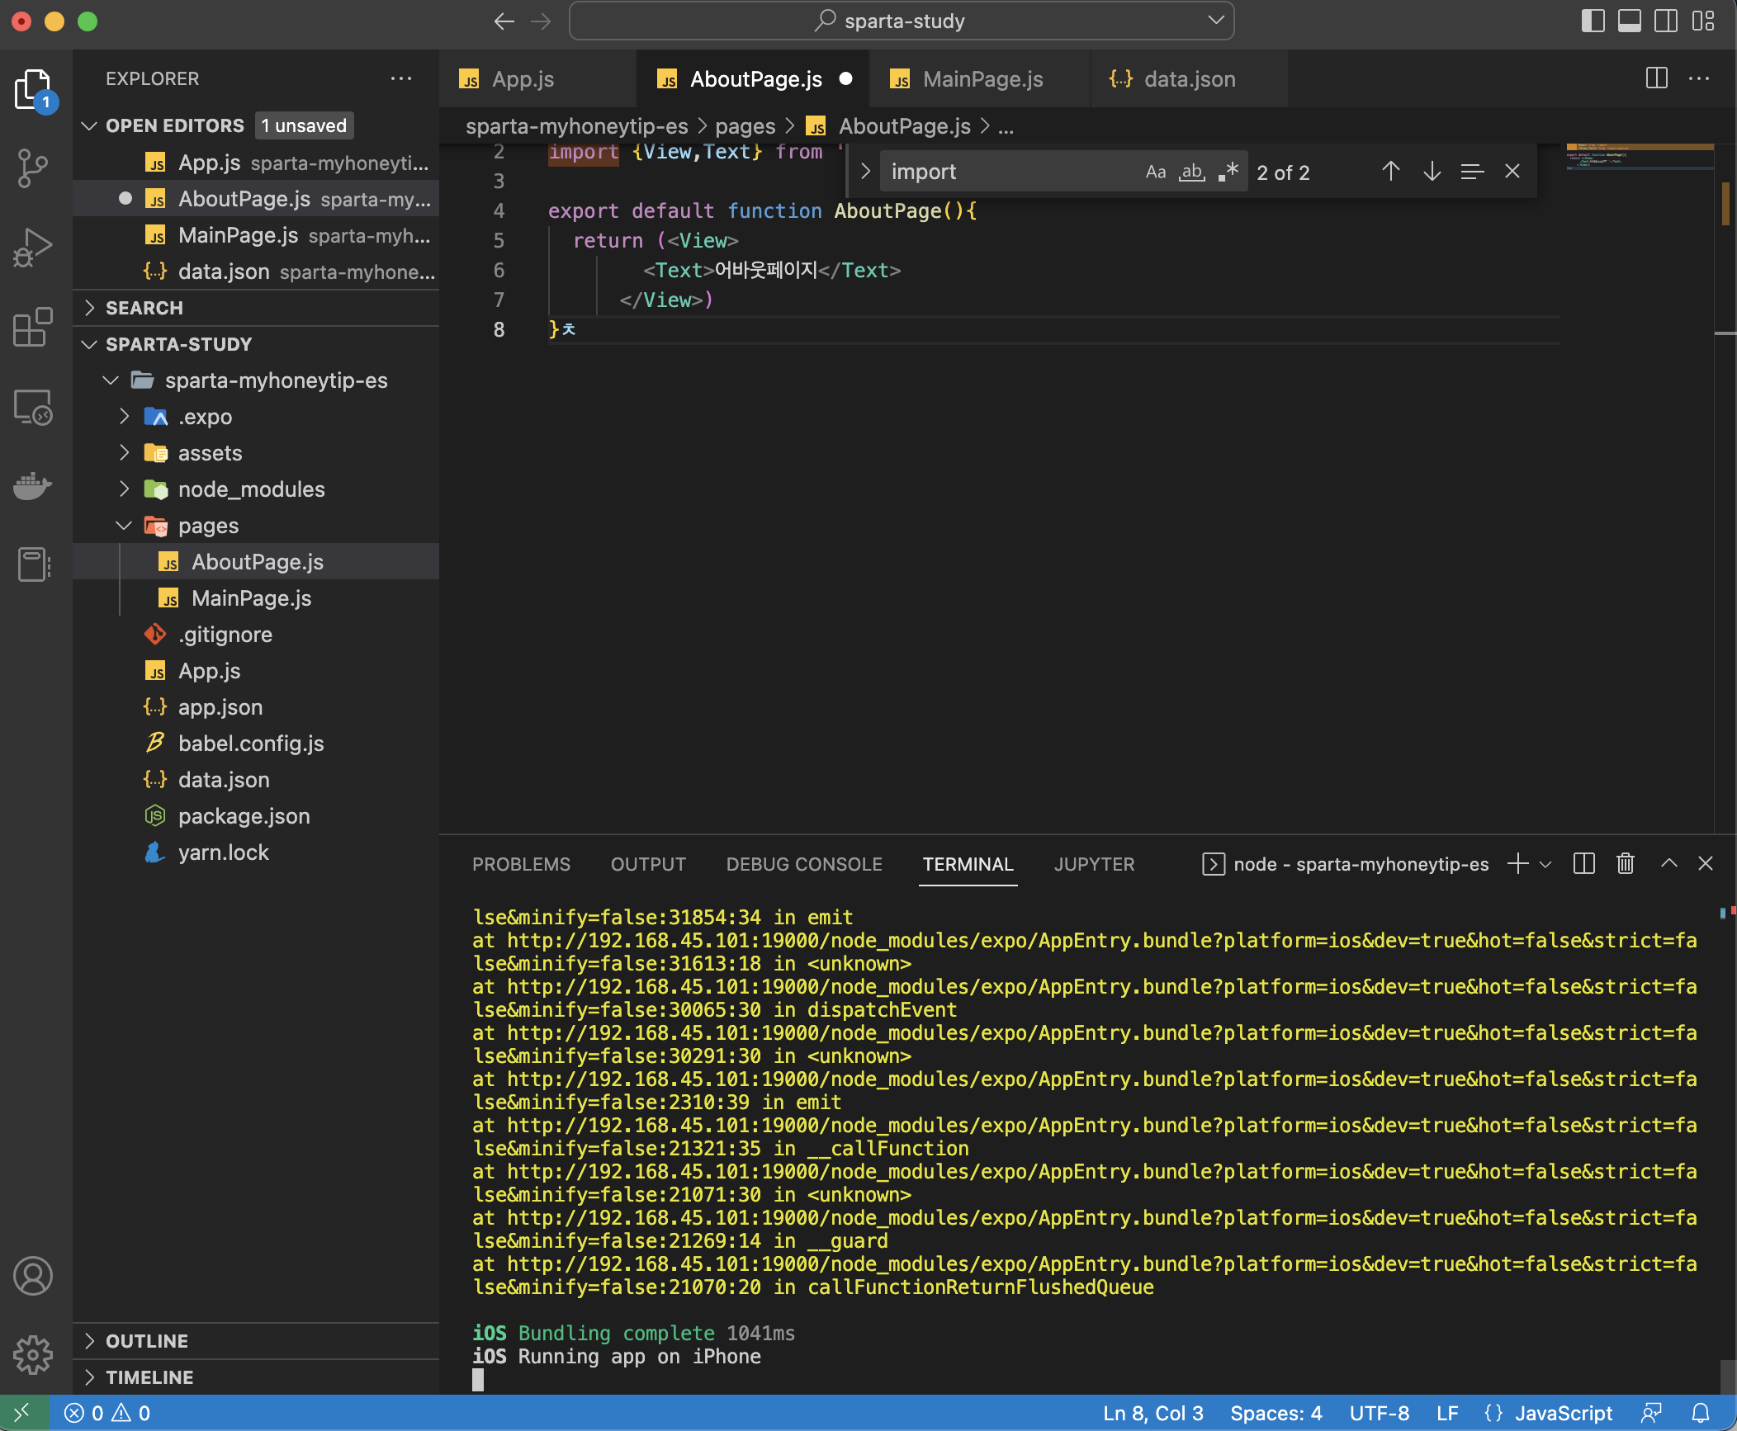Screen dimensions: 1737x1431
Task: Click the sparta-study command center search
Action: point(902,21)
